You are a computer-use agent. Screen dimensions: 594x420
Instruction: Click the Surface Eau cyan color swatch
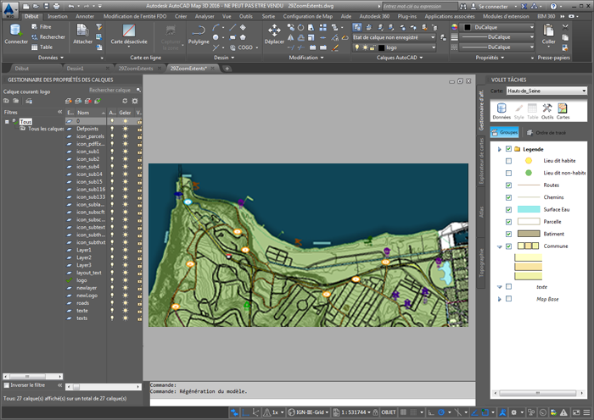pos(528,209)
